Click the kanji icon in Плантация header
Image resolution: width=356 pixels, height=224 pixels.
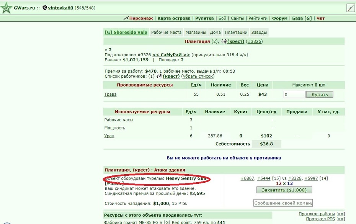pyautogui.click(x=224, y=41)
